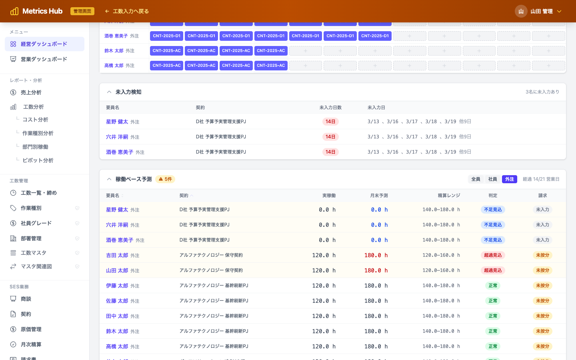Add entry in first empty cell of 鈴木 太郎 row
The height and width of the screenshot is (360, 576).
click(306, 51)
